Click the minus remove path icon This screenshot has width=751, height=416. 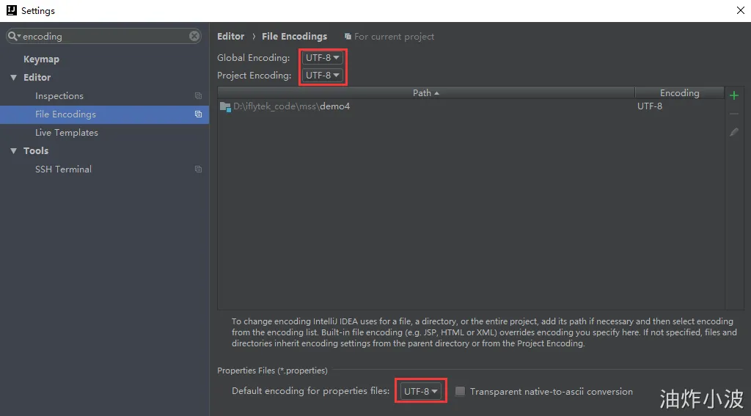point(733,114)
